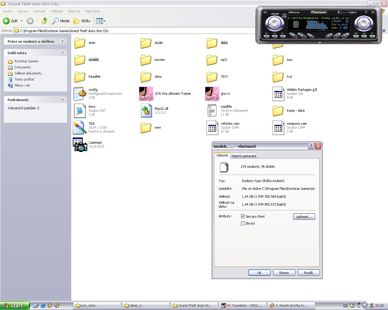
Task: Open the config settings file
Action: pos(80,94)
